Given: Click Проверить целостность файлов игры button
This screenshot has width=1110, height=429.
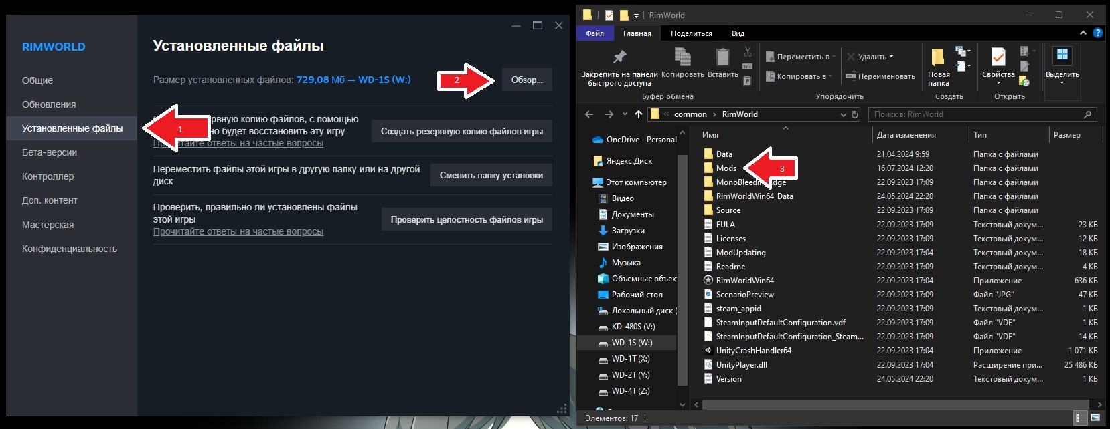Looking at the screenshot, I should click(x=467, y=219).
